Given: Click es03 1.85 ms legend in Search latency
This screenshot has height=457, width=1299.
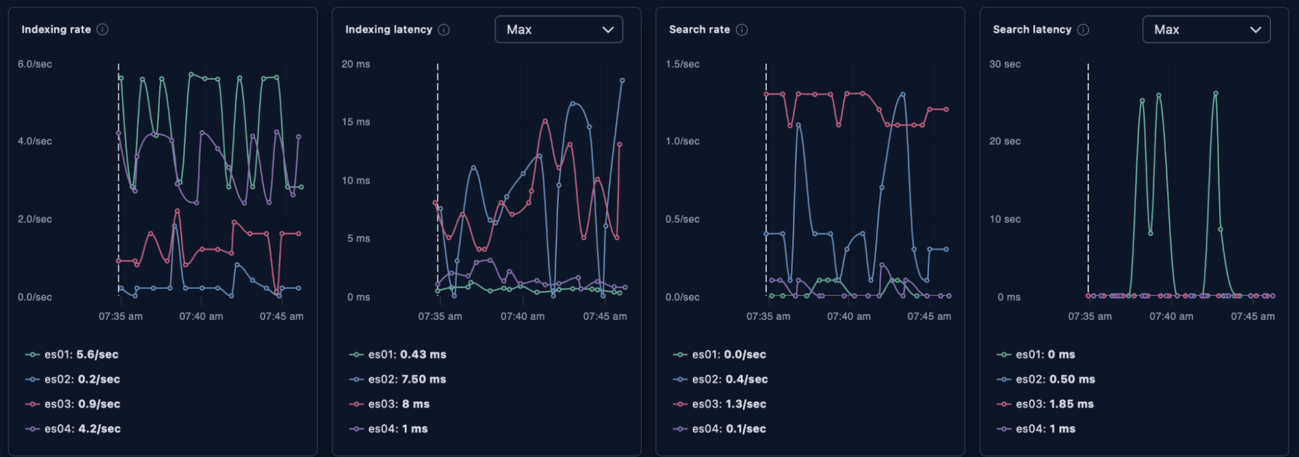Looking at the screenshot, I should click(x=1045, y=404).
